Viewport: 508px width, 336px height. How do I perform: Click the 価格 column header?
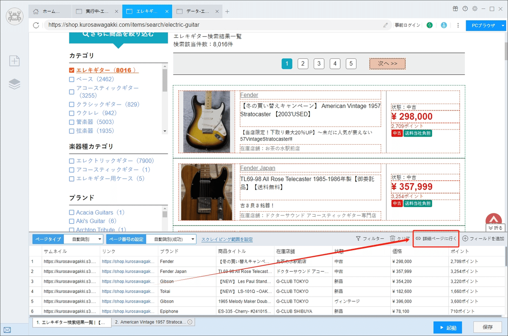click(x=419, y=251)
